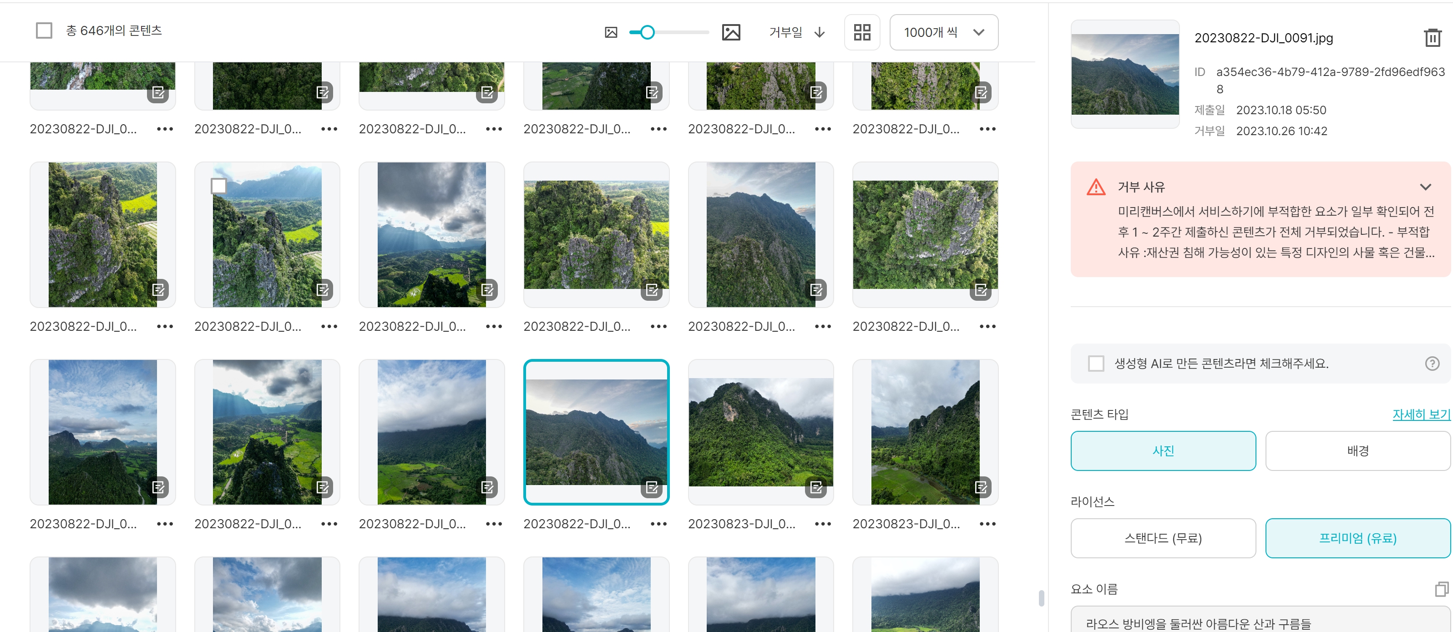Click the grid view layout icon

coord(861,32)
